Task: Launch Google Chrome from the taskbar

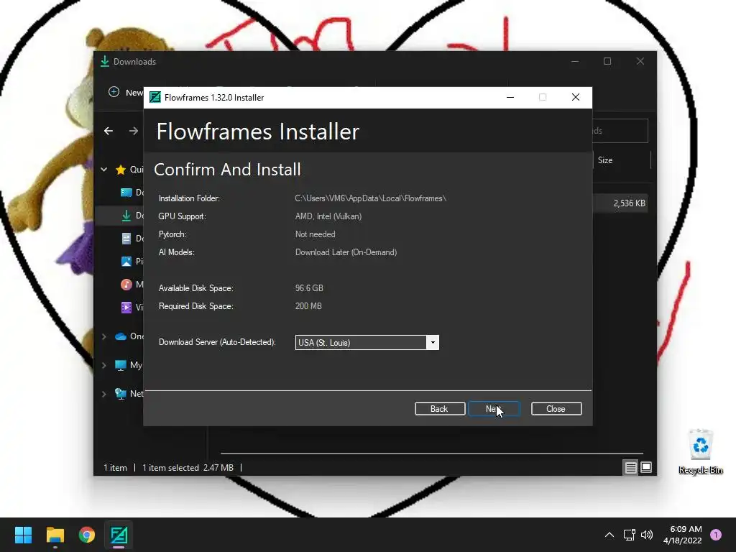Action: coord(87,535)
